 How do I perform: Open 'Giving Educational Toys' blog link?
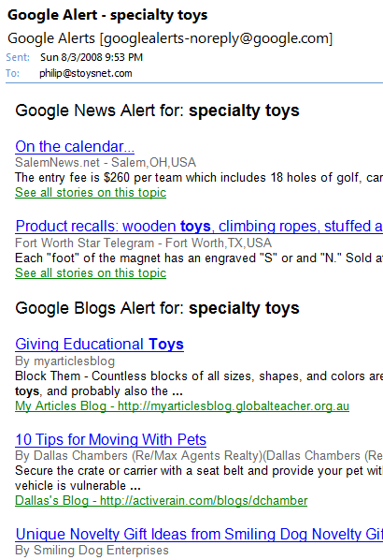click(x=99, y=345)
